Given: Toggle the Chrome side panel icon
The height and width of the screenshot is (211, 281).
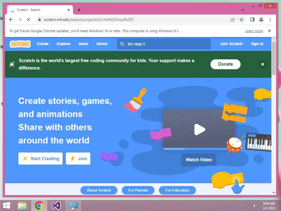Looking at the screenshot, I should pos(252,20).
